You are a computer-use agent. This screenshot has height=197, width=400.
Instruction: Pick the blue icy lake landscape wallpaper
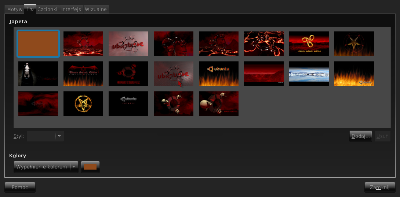pyautogui.click(x=309, y=73)
